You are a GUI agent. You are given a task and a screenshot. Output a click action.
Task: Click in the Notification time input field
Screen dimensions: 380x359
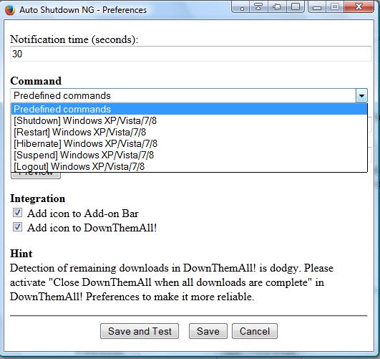[x=191, y=54]
